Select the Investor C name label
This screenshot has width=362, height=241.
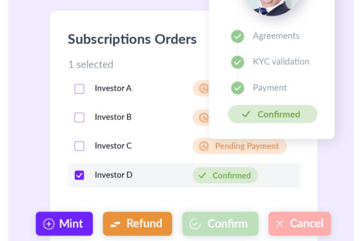coord(113,146)
